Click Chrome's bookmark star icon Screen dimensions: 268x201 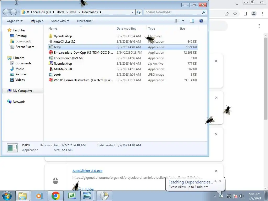235,14
